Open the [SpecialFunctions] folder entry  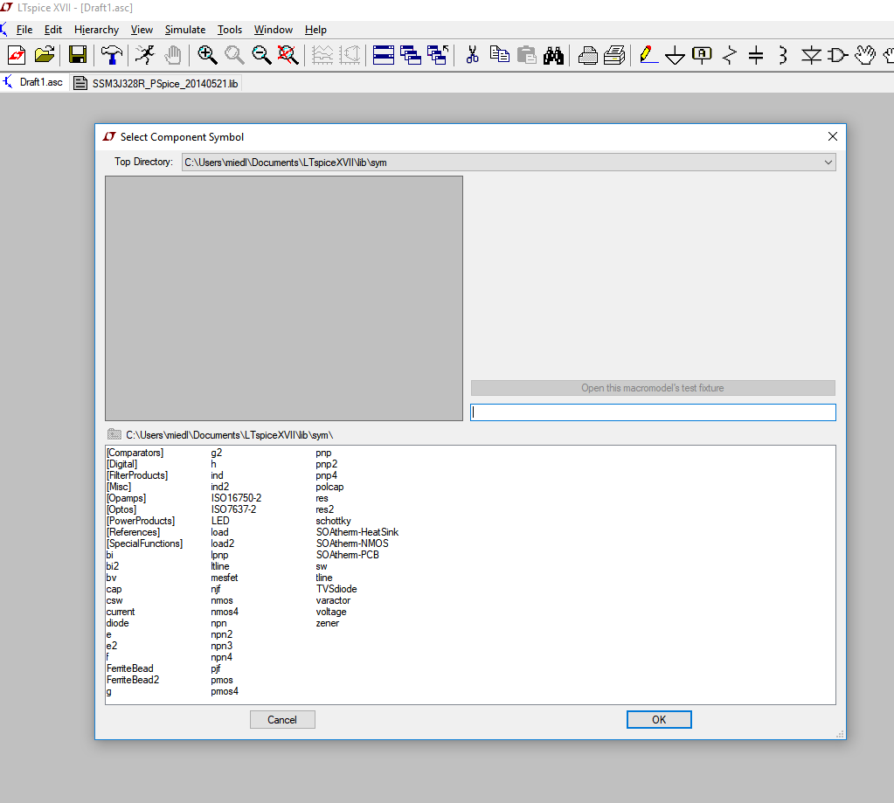click(x=144, y=543)
